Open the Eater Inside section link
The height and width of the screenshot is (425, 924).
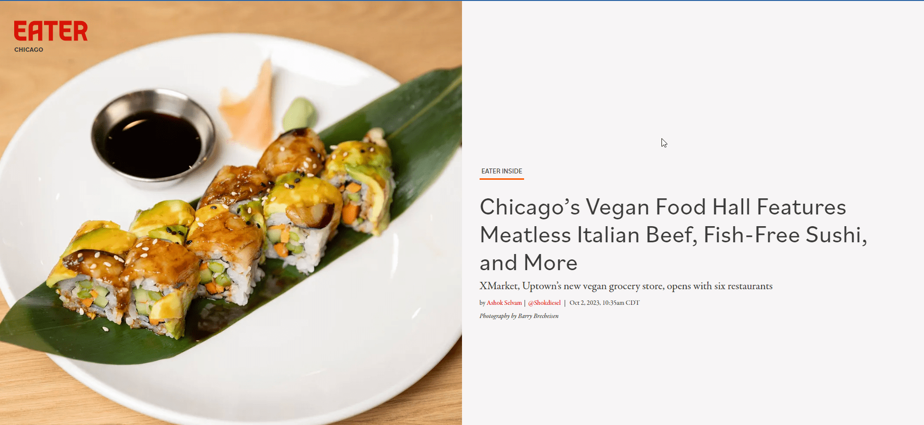(x=502, y=171)
